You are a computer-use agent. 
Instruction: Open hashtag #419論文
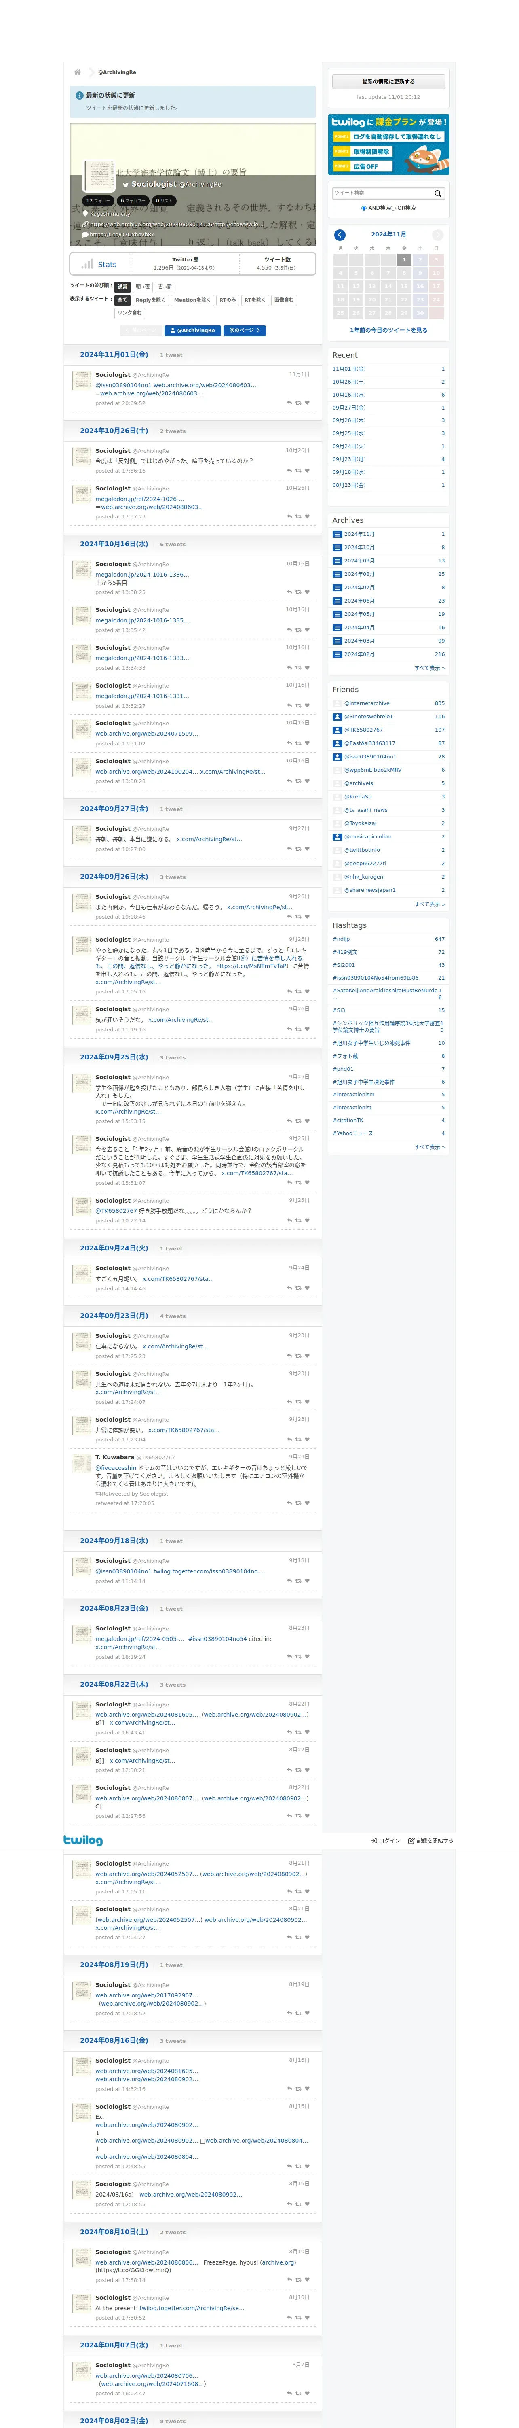click(x=345, y=952)
